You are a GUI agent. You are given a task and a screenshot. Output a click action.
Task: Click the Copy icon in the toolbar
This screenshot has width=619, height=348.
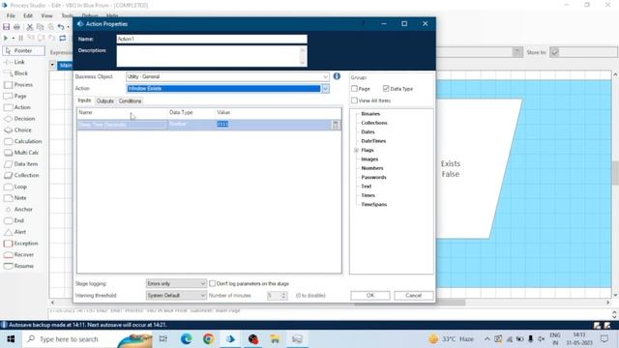[40, 27]
